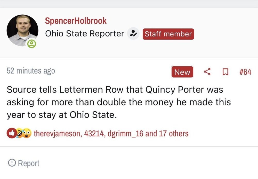The width and height of the screenshot is (258, 179).
Task: Click the red thumbs-up like reaction icon
Action: click(x=11, y=133)
